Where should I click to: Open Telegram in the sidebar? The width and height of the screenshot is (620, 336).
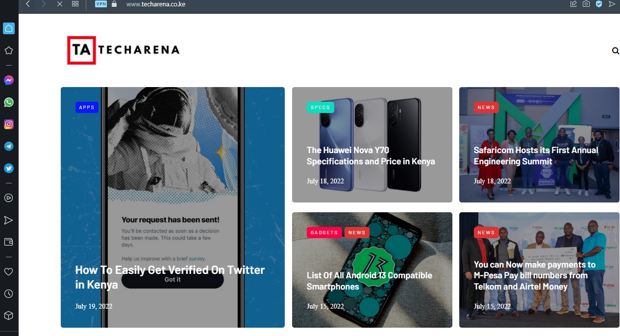[8, 146]
